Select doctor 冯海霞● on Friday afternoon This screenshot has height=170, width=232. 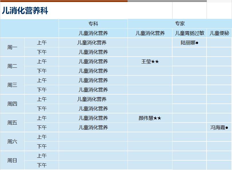click(219, 127)
